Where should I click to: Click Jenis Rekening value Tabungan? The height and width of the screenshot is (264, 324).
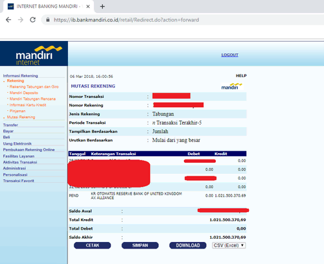pyautogui.click(x=163, y=114)
